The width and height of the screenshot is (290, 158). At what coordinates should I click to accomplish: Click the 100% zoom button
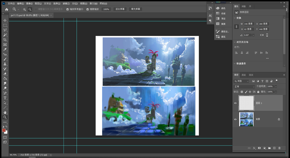pos(106,9)
